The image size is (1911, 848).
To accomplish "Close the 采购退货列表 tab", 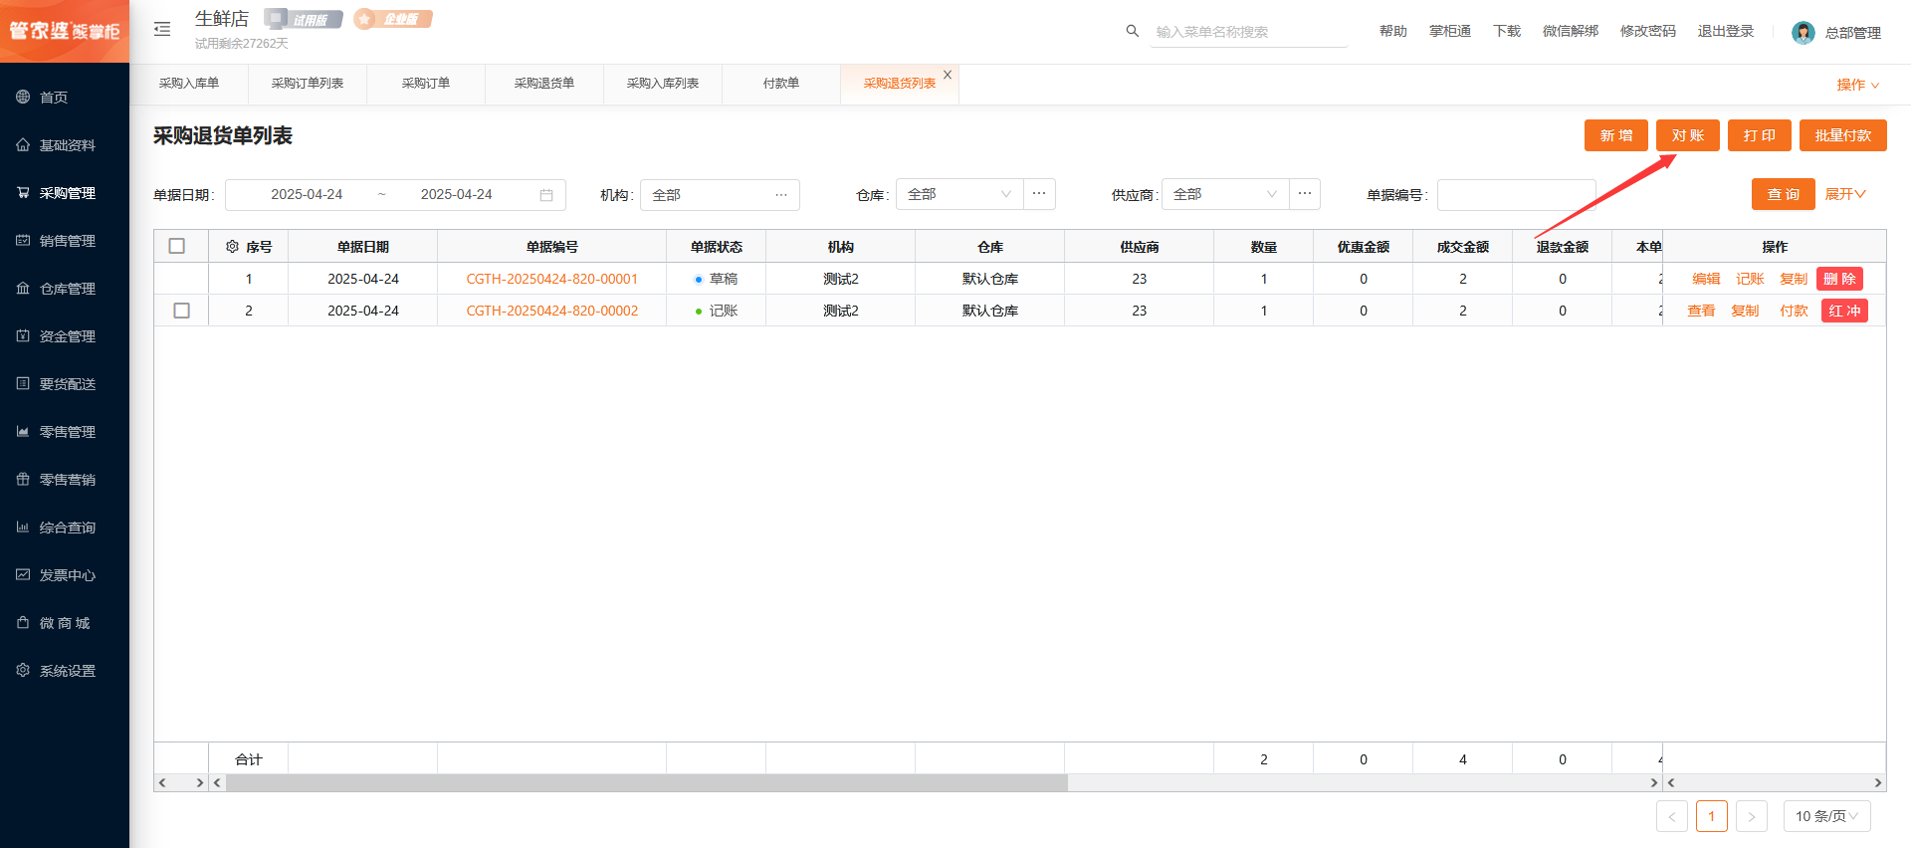I will click(x=948, y=75).
